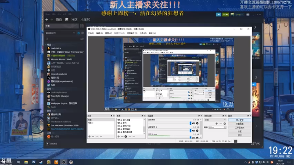Go back with Steam's back arrow
The height and width of the screenshot is (165, 294).
click(46, 20)
